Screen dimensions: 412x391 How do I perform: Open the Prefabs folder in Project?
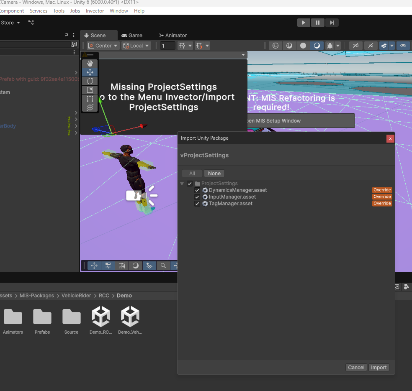42,321
